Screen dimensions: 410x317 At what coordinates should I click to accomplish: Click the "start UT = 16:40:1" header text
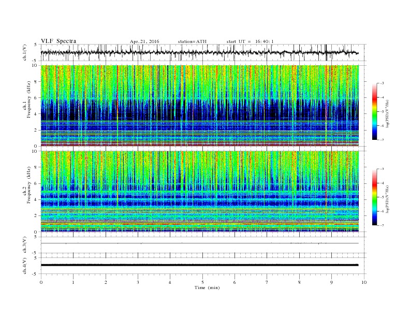(x=250, y=41)
